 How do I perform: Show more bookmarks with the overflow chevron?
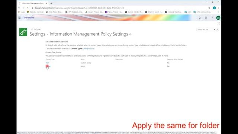point(218,12)
